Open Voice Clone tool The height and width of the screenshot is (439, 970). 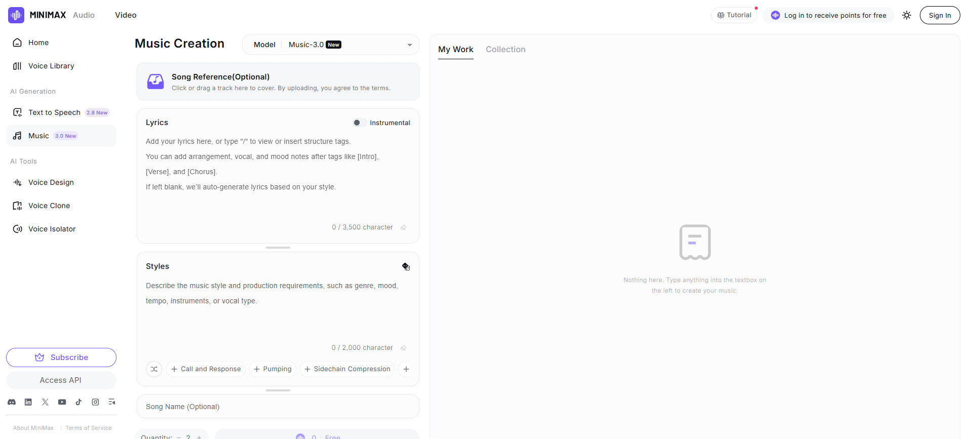coord(61,206)
